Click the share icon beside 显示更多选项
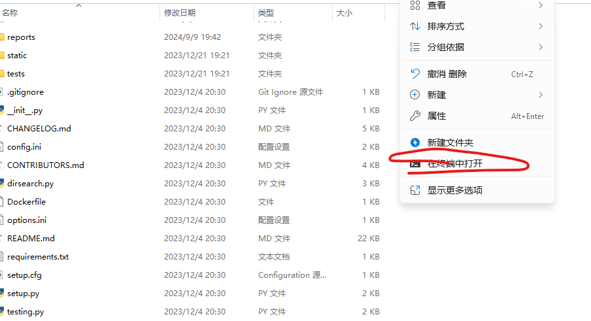The width and height of the screenshot is (591, 321). click(x=415, y=190)
